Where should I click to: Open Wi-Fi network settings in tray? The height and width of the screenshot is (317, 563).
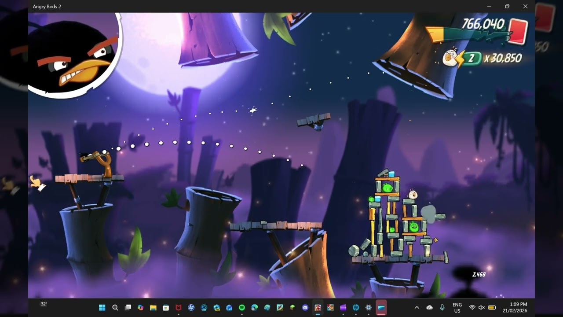tap(472, 307)
